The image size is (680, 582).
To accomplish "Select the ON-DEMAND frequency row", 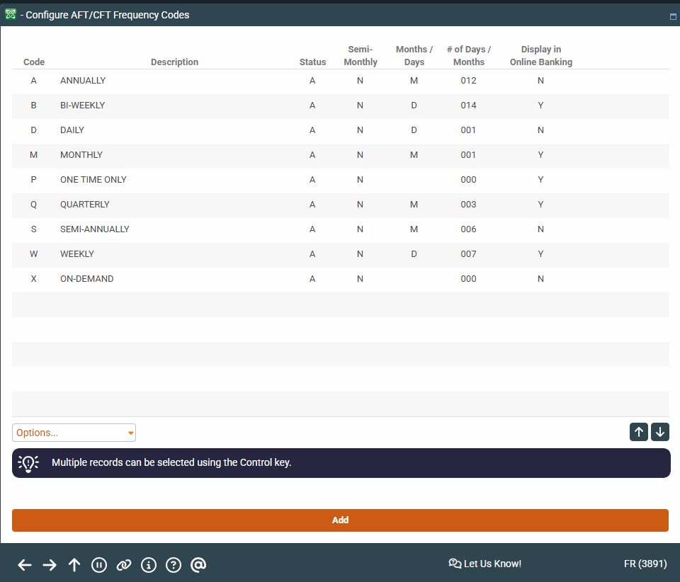I will (86, 279).
